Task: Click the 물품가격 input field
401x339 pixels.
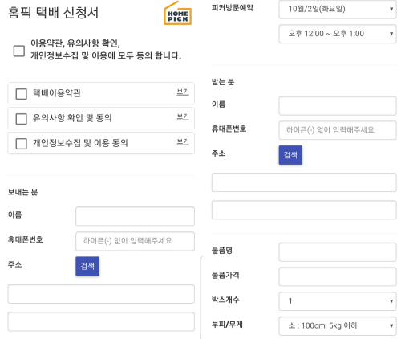Action: click(338, 276)
